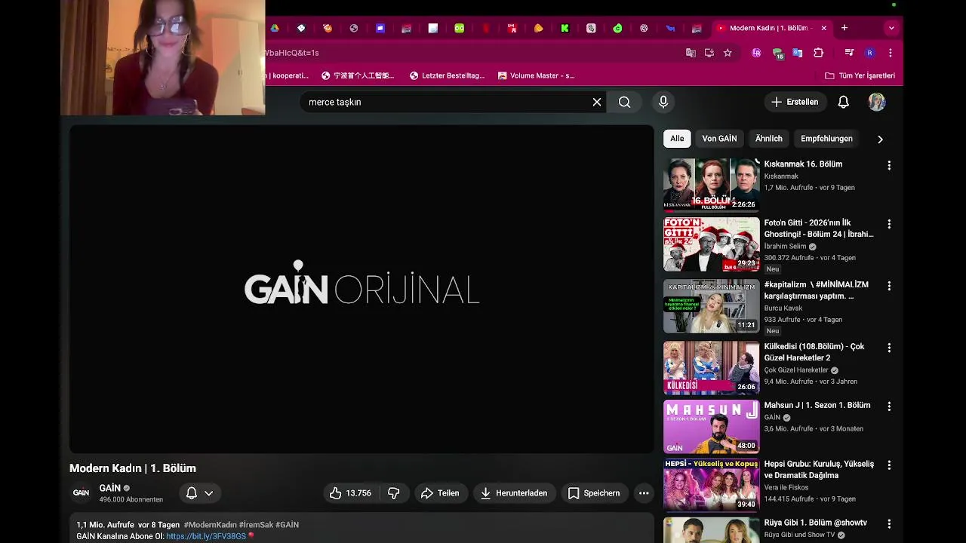
Task: Open YouTube notifications bell
Action: (x=844, y=102)
